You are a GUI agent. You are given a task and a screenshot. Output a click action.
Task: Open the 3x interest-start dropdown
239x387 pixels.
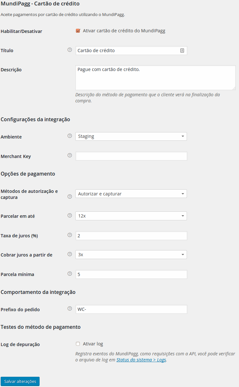(x=131, y=255)
